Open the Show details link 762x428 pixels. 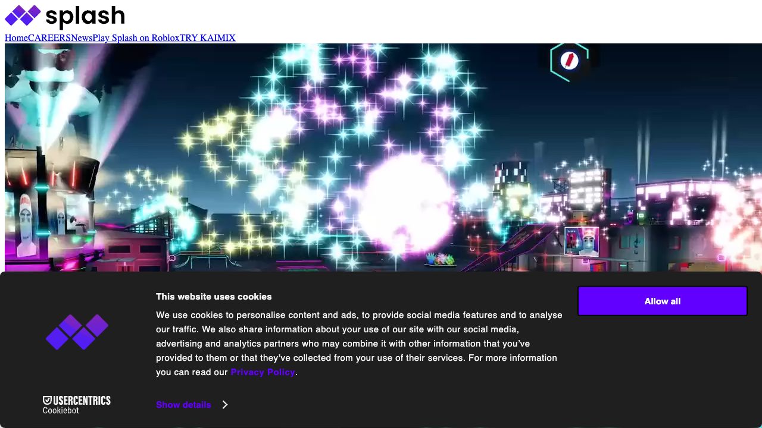click(183, 405)
